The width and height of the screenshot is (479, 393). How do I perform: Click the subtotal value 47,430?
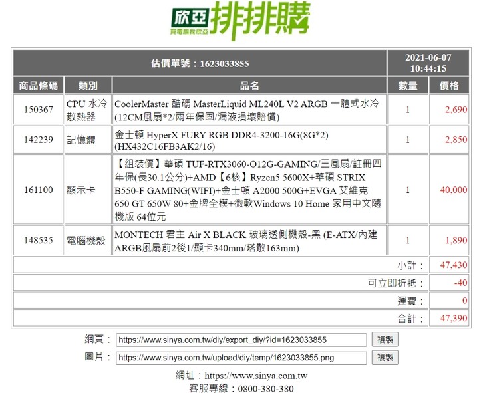coord(454,265)
